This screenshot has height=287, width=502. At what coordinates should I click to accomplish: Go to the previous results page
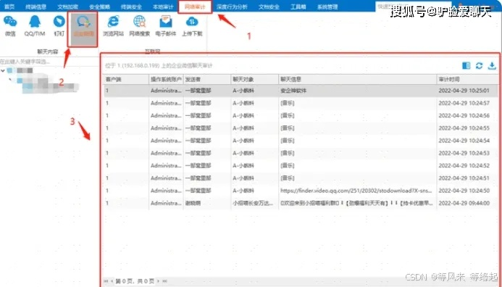click(112, 281)
